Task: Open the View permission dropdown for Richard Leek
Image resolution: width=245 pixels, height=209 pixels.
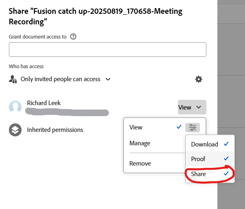Action: click(192, 107)
